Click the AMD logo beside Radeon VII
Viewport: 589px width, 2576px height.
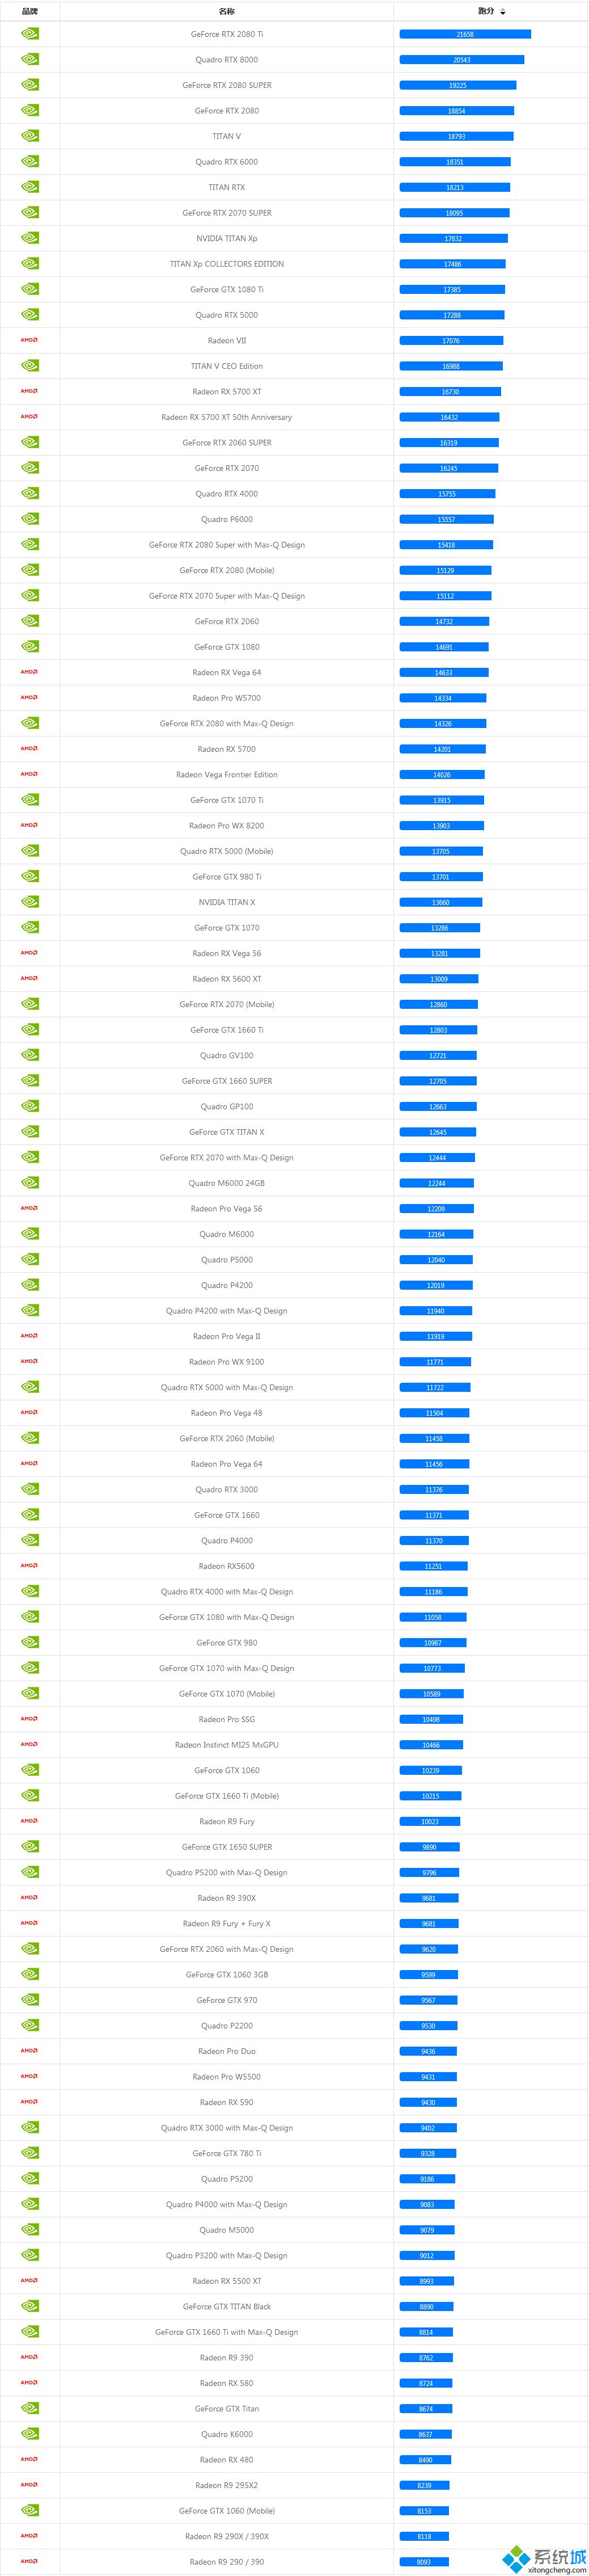(x=30, y=340)
